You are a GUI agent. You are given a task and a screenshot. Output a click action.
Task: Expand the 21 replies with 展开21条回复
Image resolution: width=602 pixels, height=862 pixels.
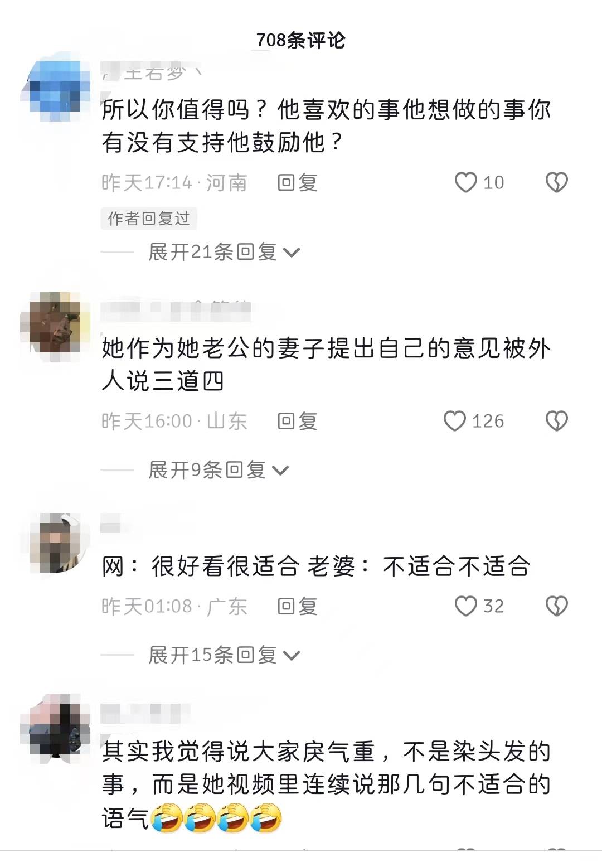[x=224, y=252]
